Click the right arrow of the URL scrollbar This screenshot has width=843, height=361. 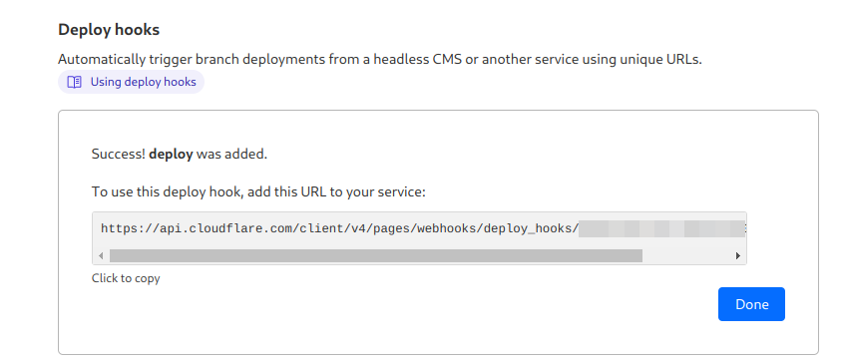coord(738,255)
